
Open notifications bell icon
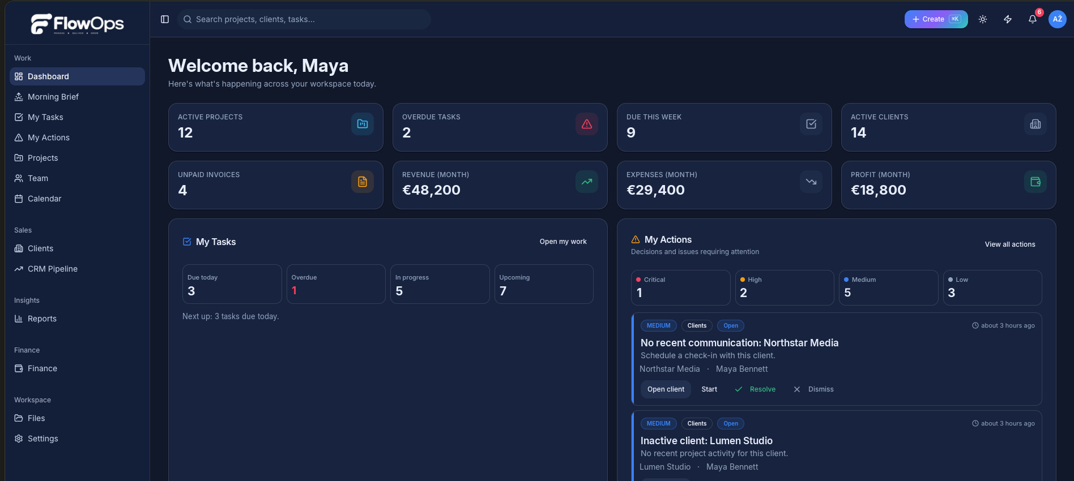point(1033,19)
